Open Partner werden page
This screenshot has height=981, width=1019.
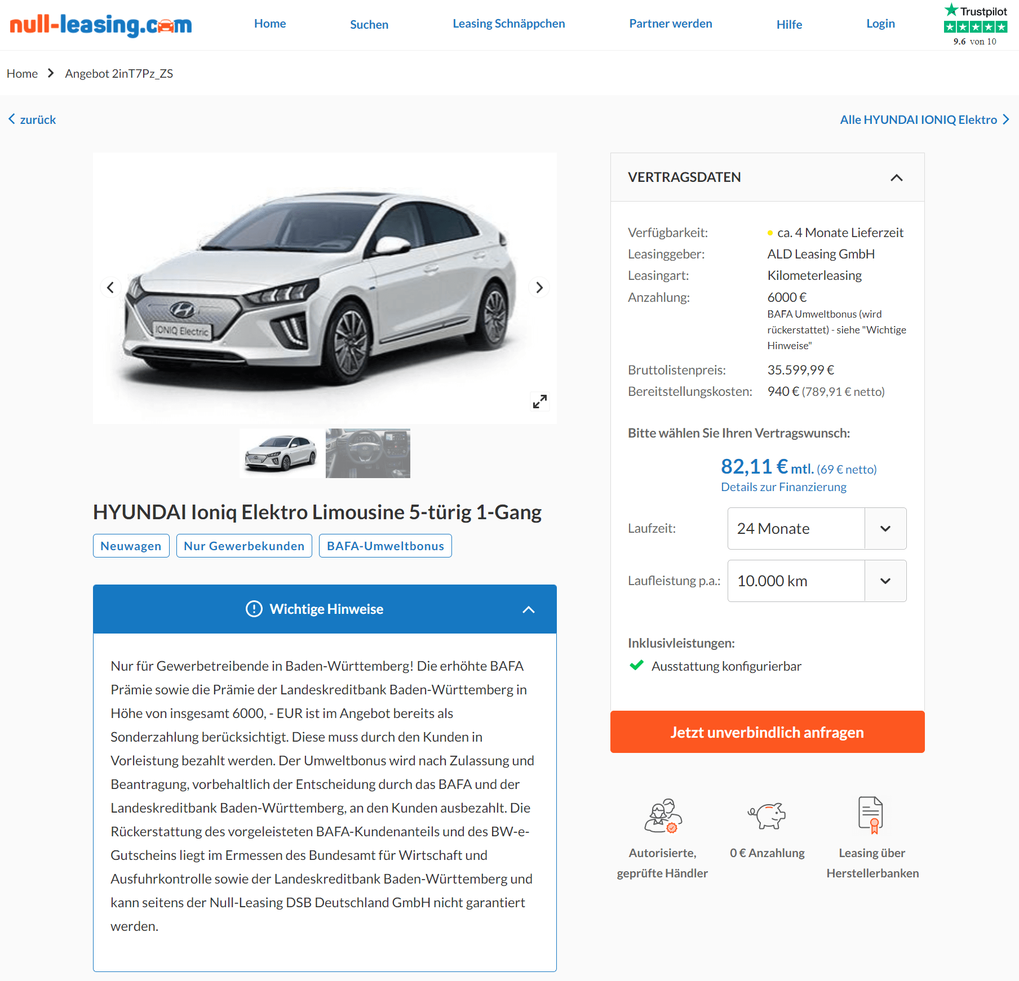coord(671,24)
